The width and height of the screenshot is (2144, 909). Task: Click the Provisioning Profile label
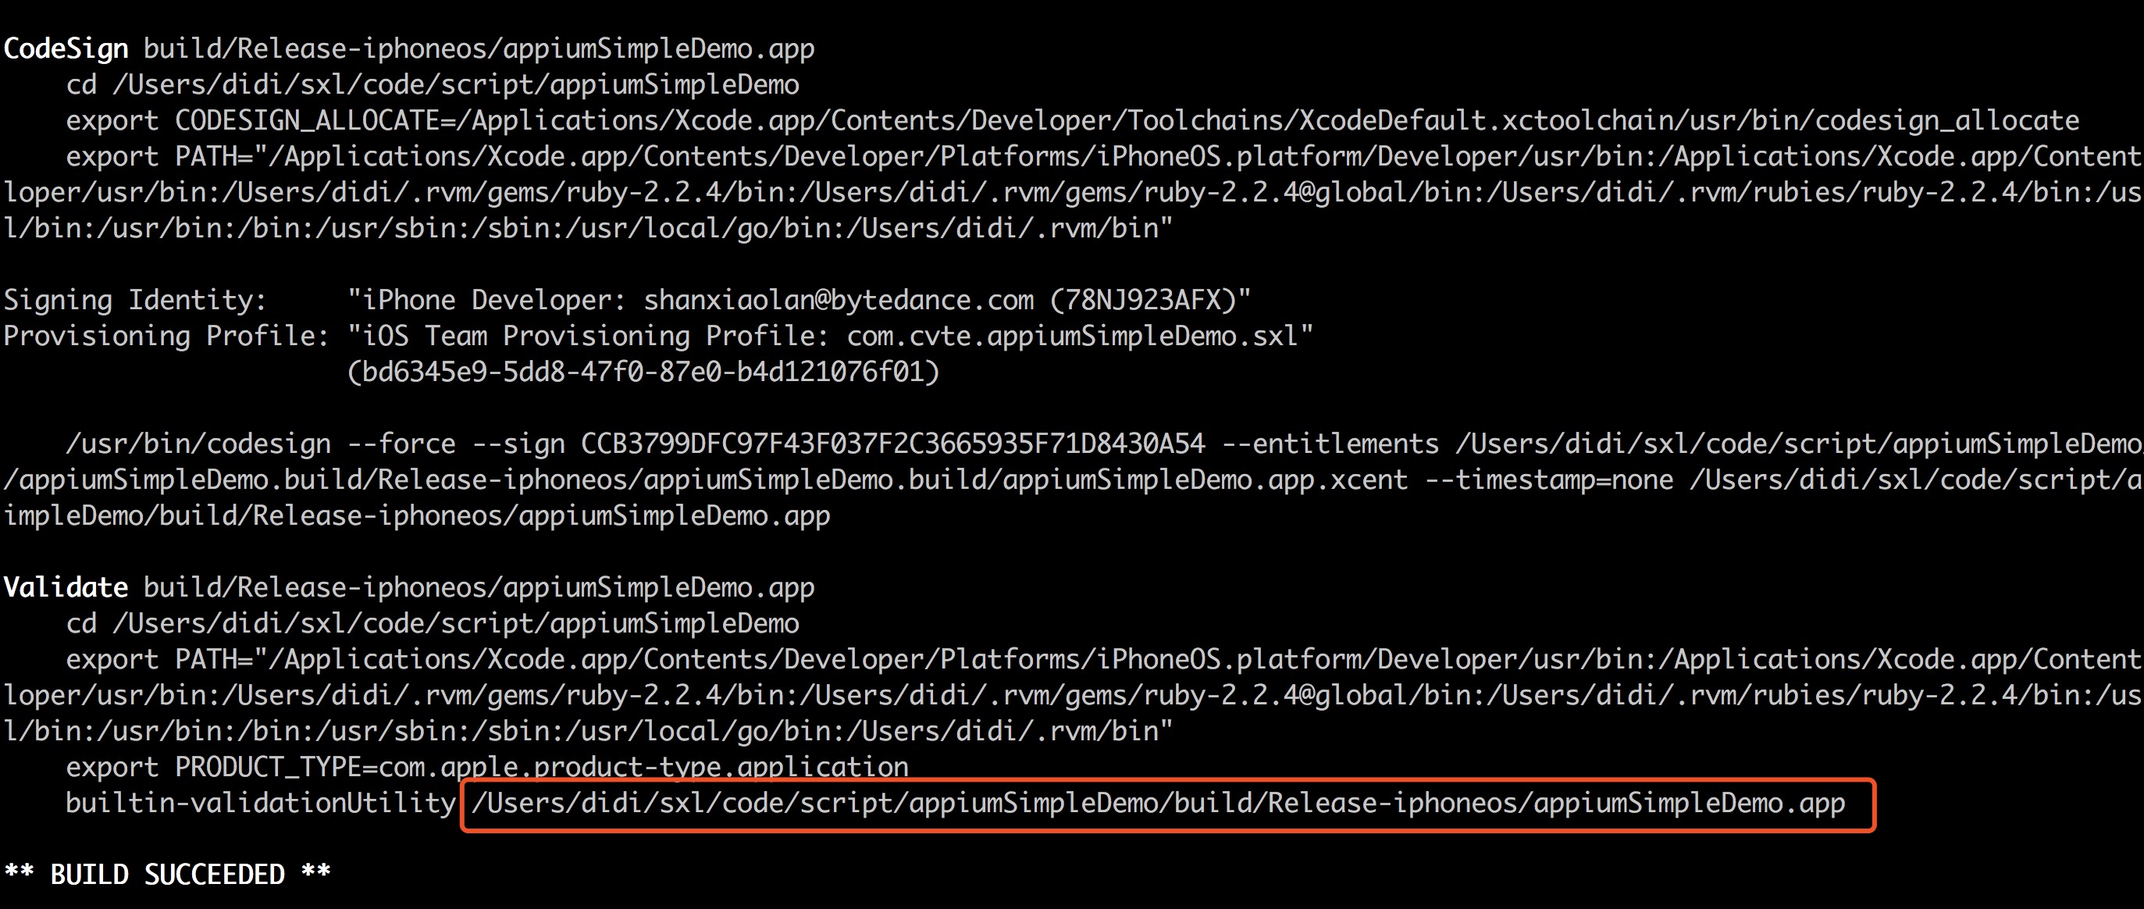(x=166, y=337)
